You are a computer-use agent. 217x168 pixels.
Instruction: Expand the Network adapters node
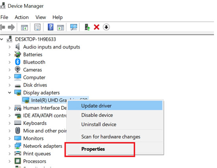coord(9,146)
